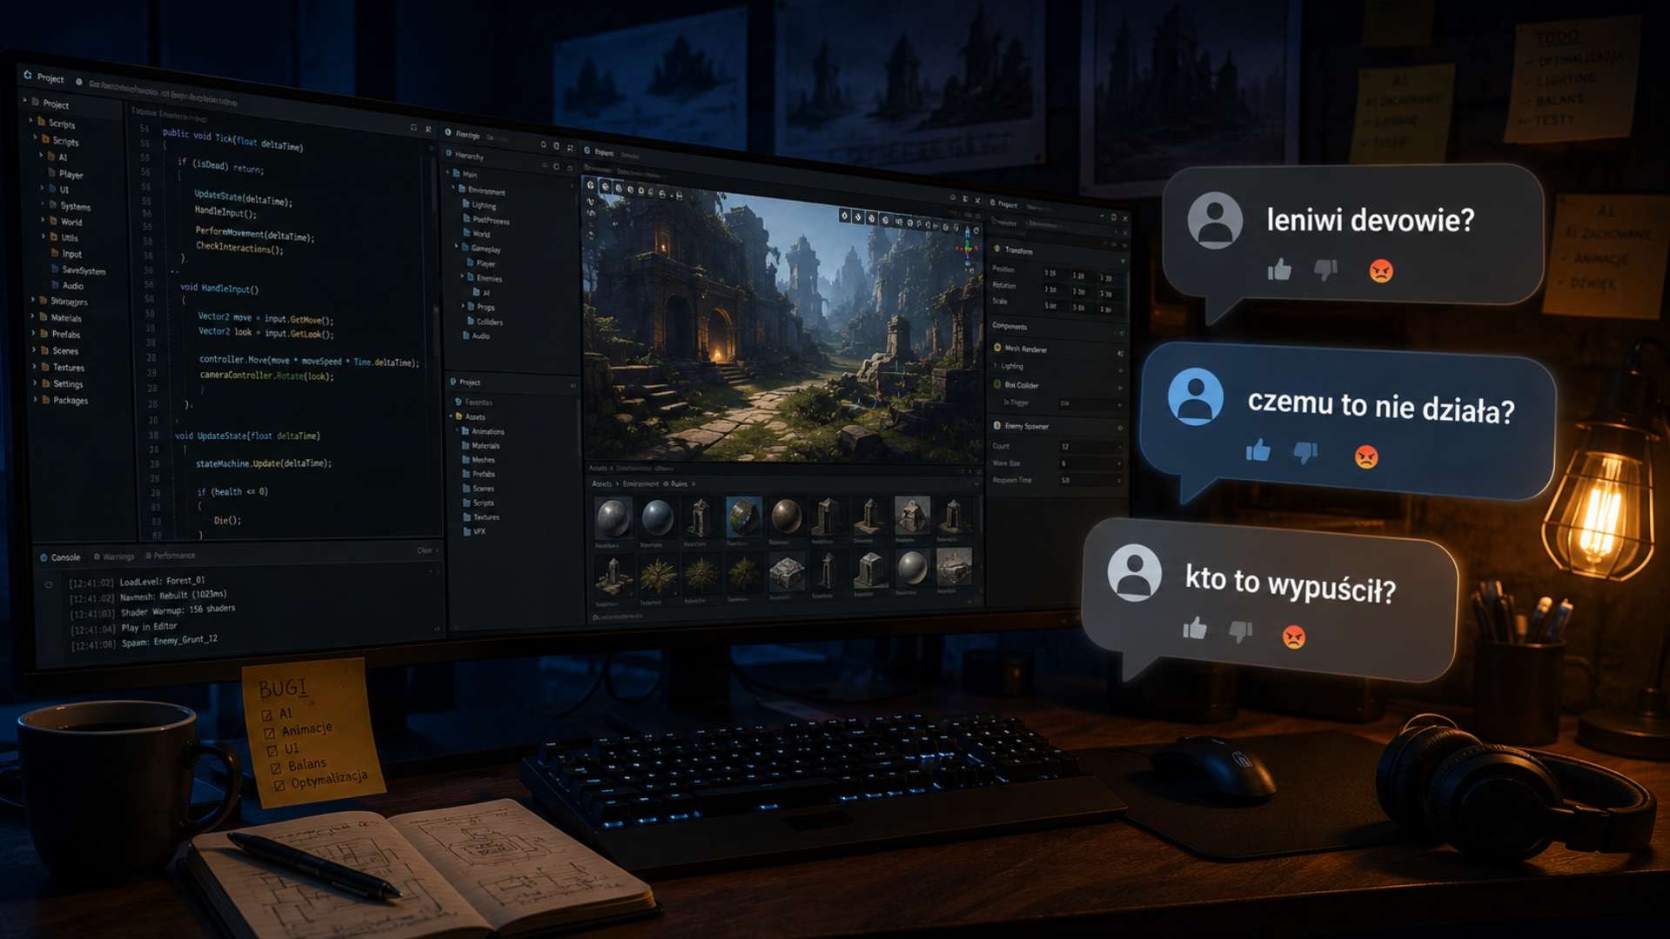
Task: Select the first sphere asset thumbnail
Action: [x=613, y=518]
